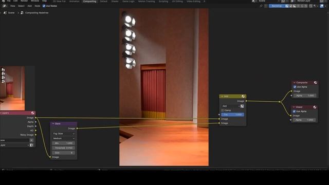The image size is (329, 185).
Task: Adjust the Glare Mix slider
Action: 64,143
